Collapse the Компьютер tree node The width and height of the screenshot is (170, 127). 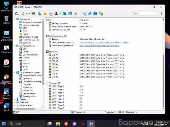14,19
